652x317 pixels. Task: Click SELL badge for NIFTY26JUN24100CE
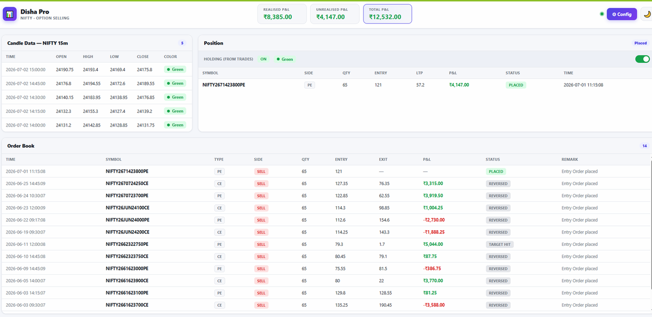pyautogui.click(x=261, y=208)
